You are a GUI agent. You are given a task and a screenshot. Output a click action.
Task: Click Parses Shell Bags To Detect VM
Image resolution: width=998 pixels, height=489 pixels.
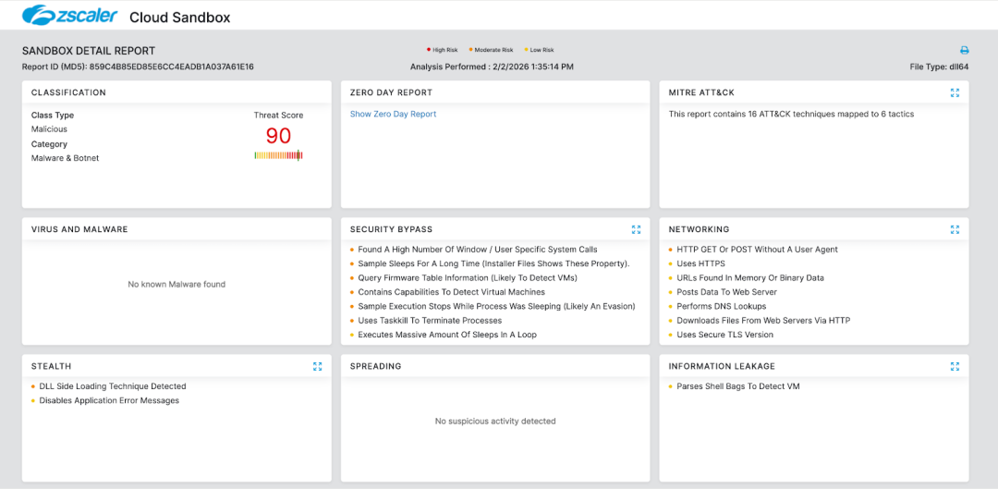(737, 386)
